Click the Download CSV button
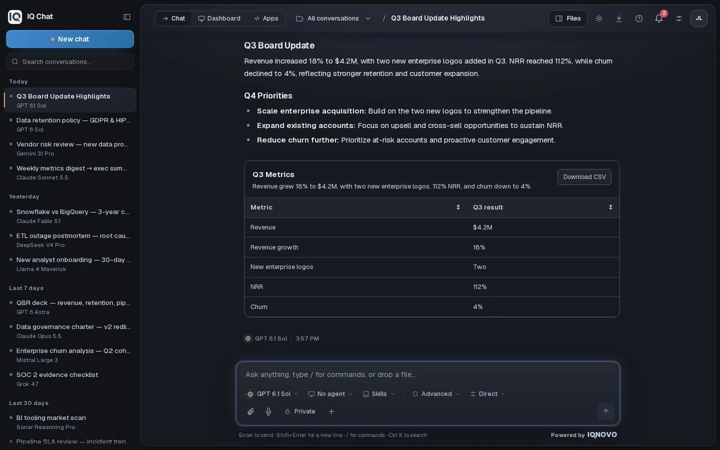Screen dimensions: 720x450 point(584,177)
